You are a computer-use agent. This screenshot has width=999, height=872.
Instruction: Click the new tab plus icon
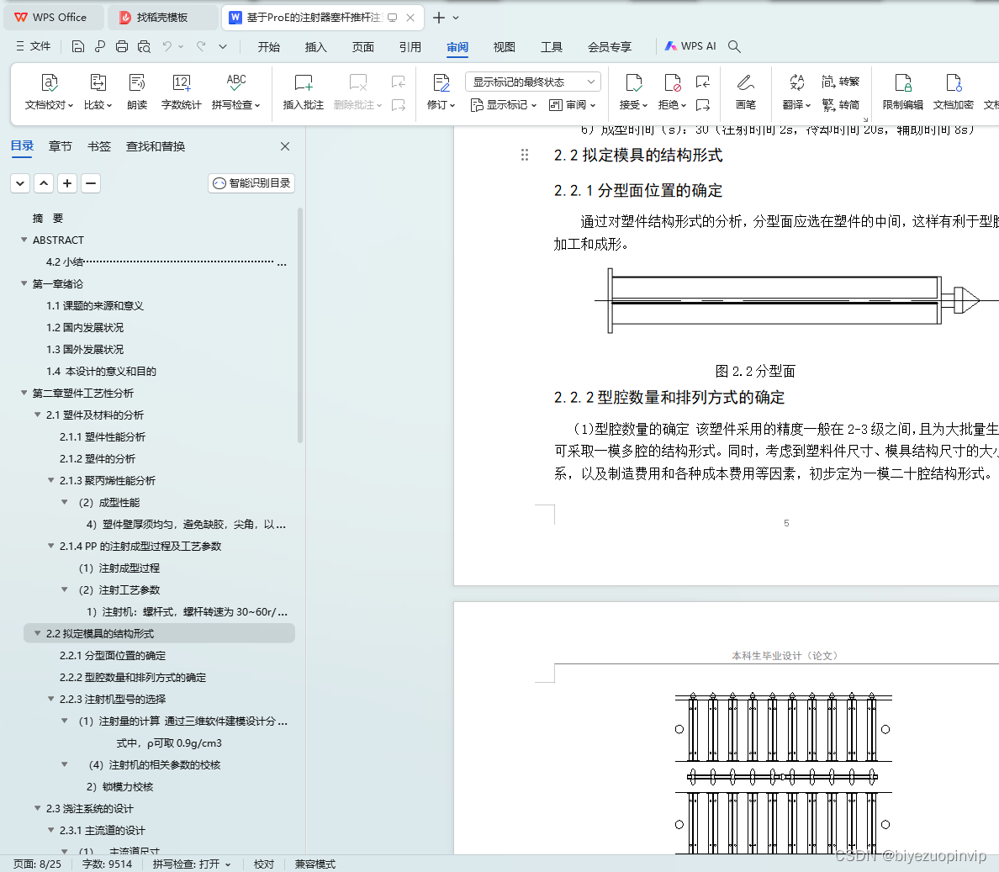pos(438,18)
